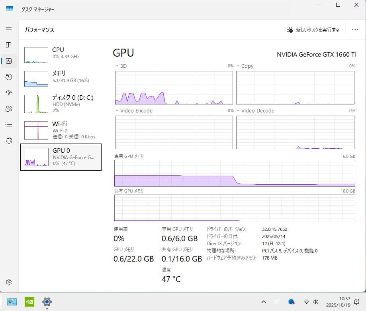
Task: Open Task Manager settings via the gear icon
Action: tap(9, 282)
